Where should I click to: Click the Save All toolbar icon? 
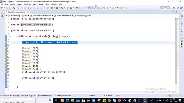(10, 8)
